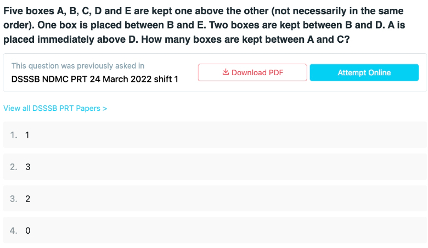Select answer option 4 with value 0
The image size is (428, 248).
(215, 230)
